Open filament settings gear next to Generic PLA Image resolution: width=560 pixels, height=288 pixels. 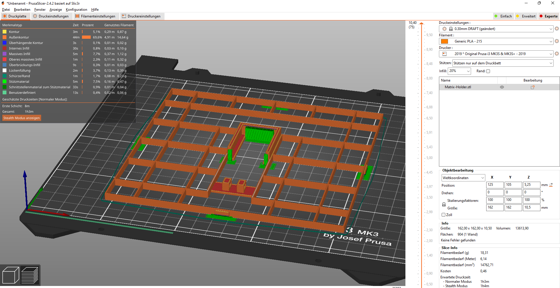(x=557, y=41)
